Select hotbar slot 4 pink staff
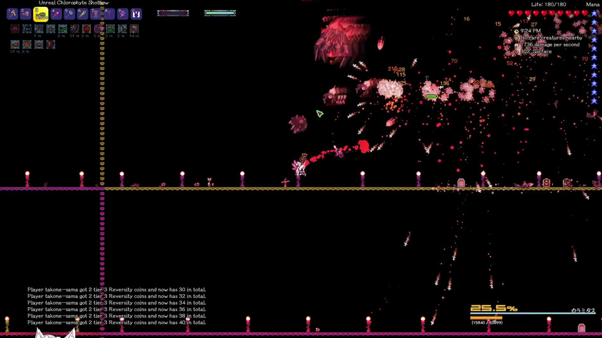Image resolution: width=602 pixels, height=338 pixels. point(56,14)
